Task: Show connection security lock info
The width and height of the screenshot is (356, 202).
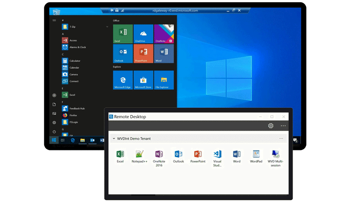Action: point(117,10)
